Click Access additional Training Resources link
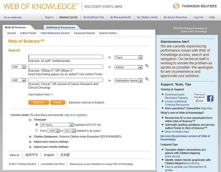 point(177,103)
